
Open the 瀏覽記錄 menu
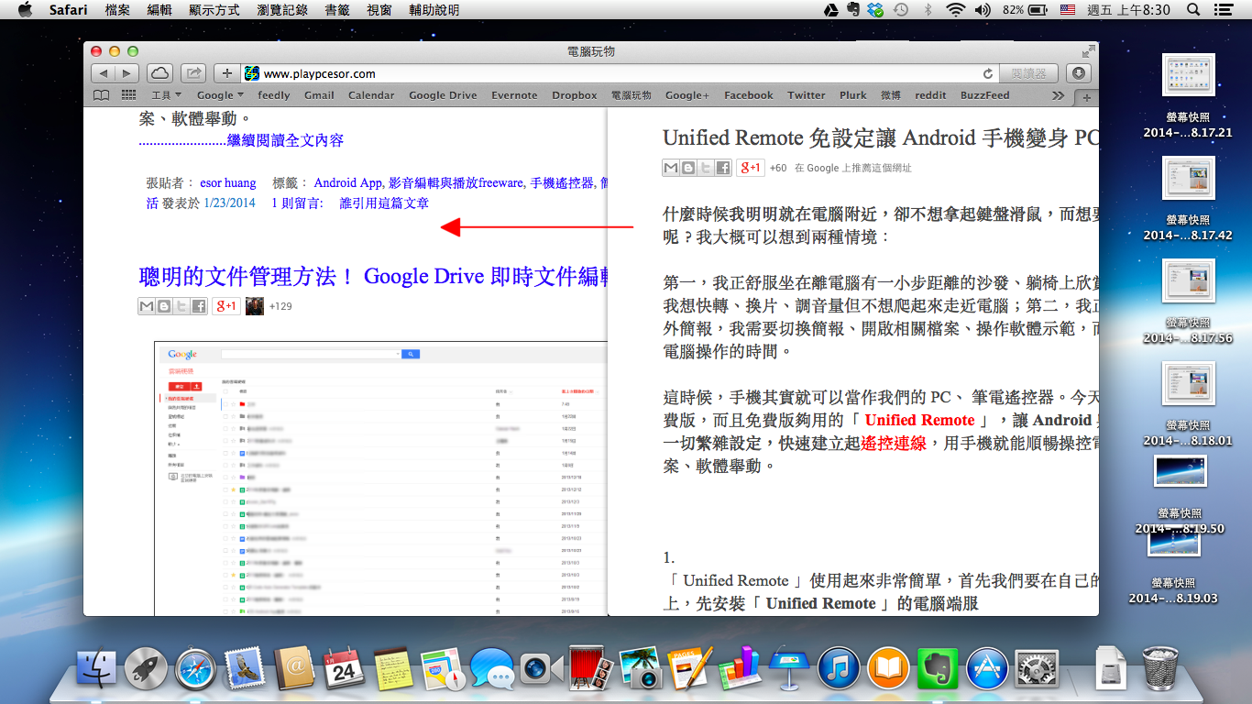pos(282,10)
